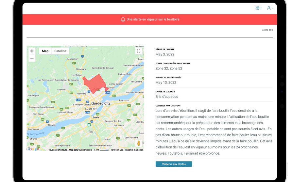Click the Zone 32, Zone 52 value
Image resolution: width=292 pixels, height=182 pixels.
coord(169,68)
